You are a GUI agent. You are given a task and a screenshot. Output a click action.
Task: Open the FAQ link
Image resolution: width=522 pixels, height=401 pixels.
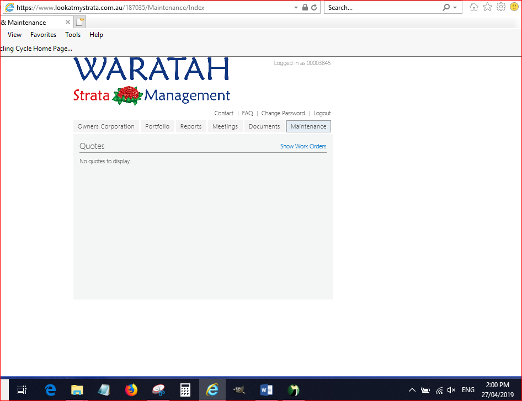247,113
